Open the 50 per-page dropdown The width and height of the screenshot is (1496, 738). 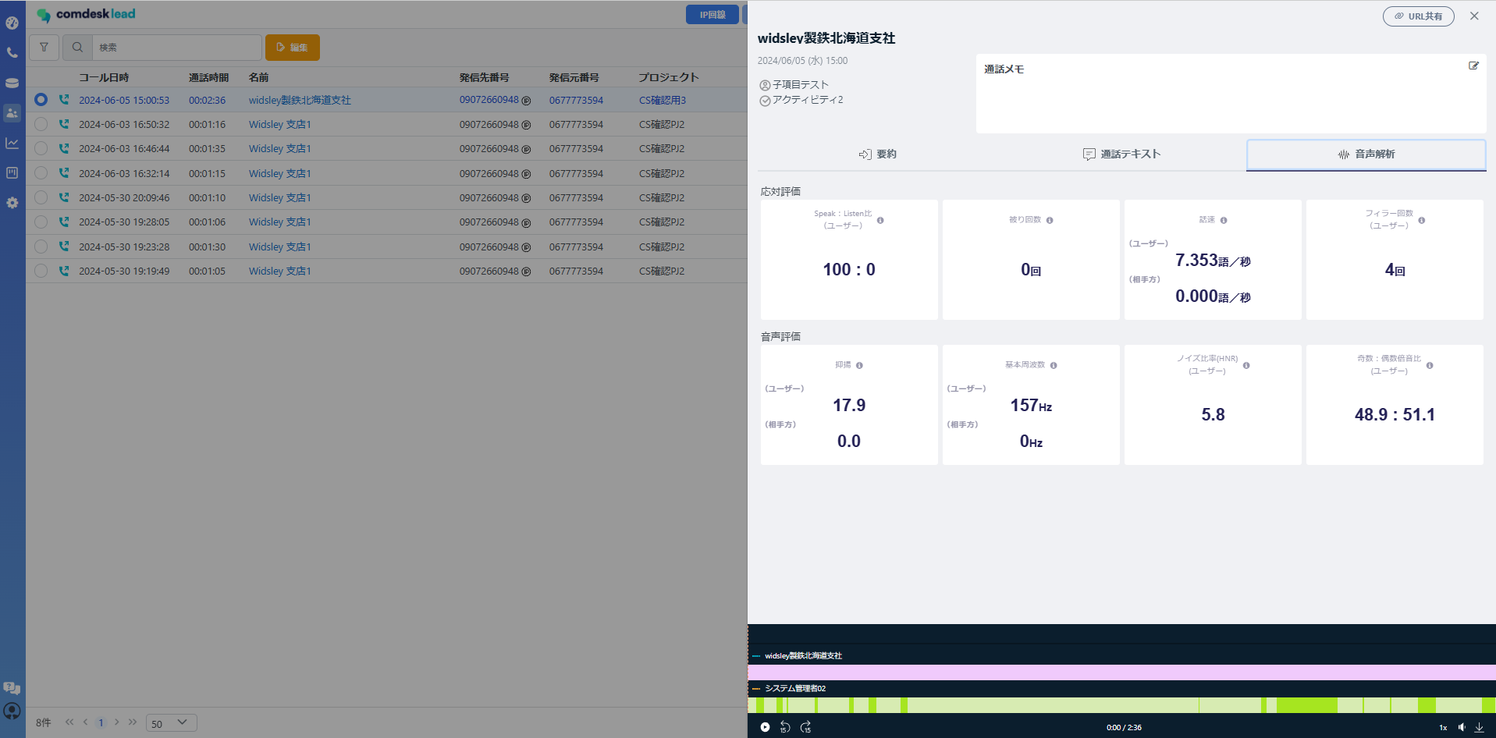[171, 723]
